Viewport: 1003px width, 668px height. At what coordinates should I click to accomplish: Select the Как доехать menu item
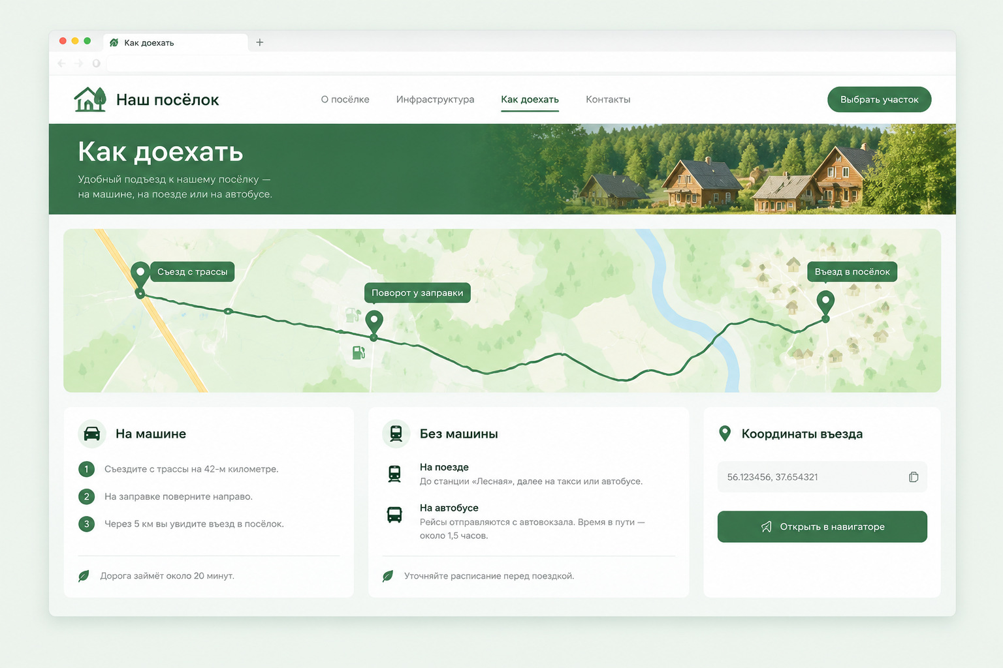point(530,99)
